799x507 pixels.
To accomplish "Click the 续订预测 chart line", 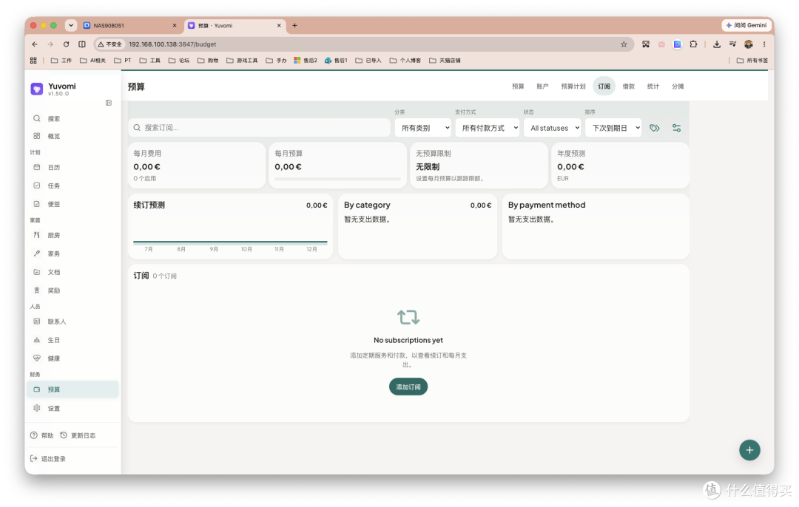I will click(230, 242).
